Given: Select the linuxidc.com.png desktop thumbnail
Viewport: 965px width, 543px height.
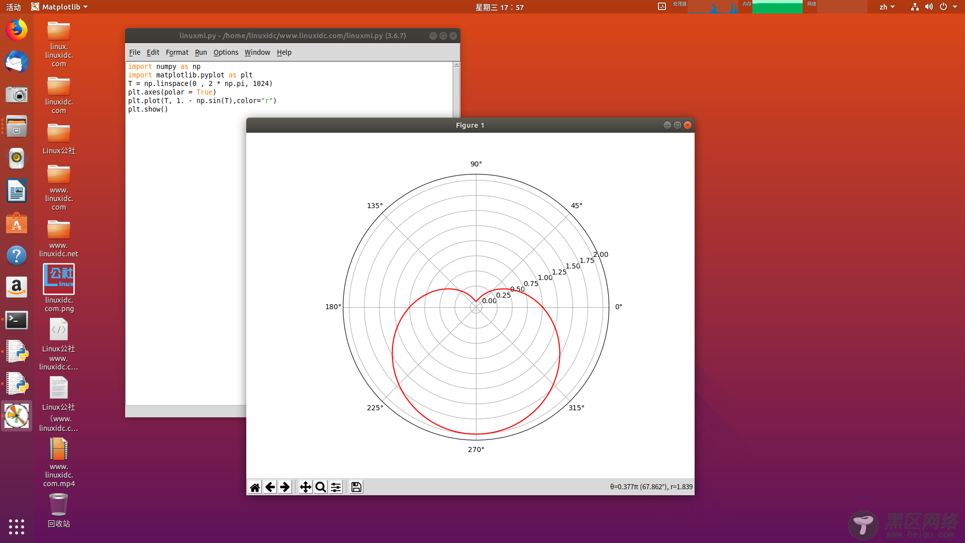Looking at the screenshot, I should 59,280.
